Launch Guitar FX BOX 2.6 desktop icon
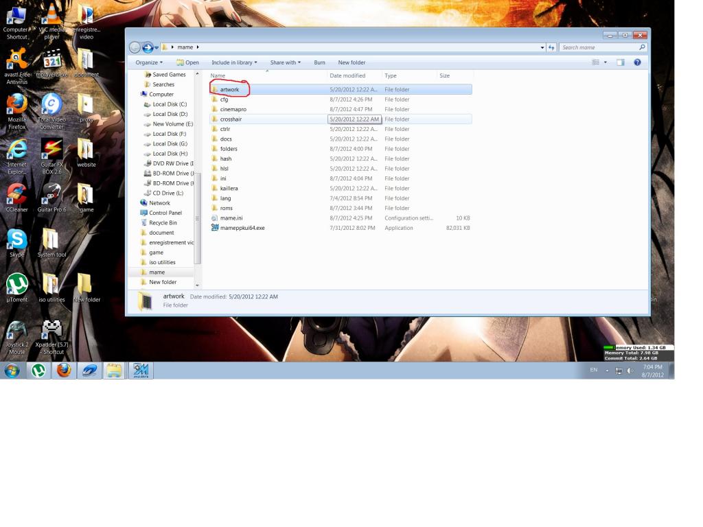703x527 pixels. point(51,156)
